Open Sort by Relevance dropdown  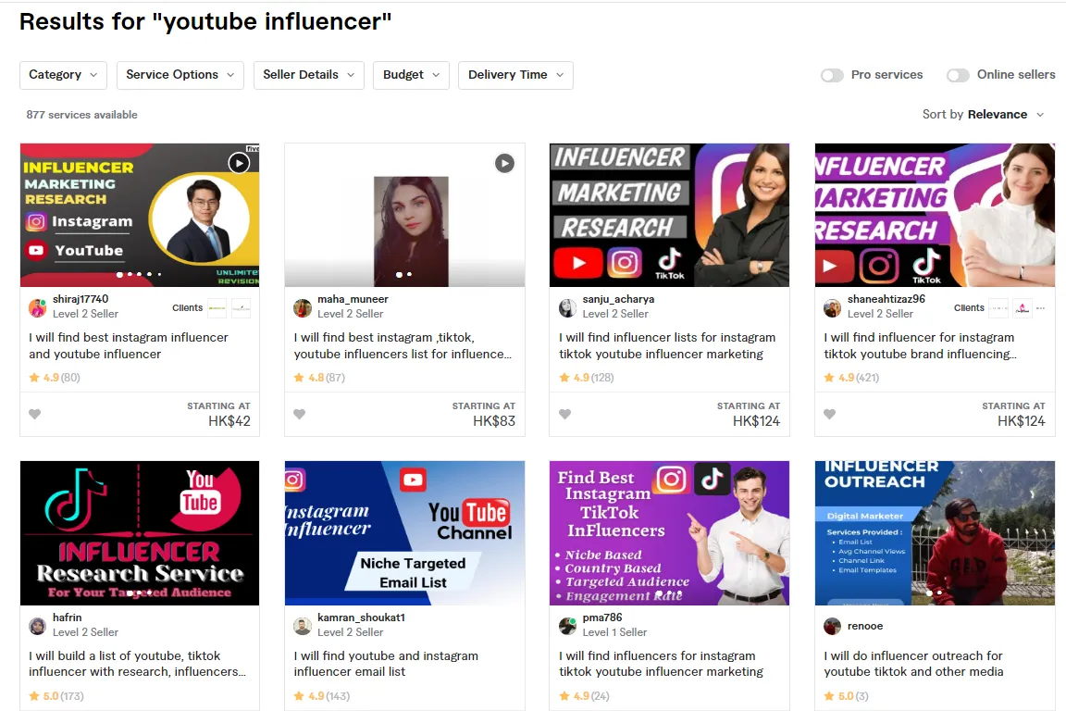pyautogui.click(x=983, y=114)
